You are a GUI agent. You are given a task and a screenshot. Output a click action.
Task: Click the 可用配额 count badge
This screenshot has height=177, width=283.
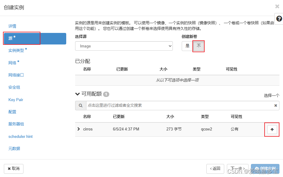(106, 94)
